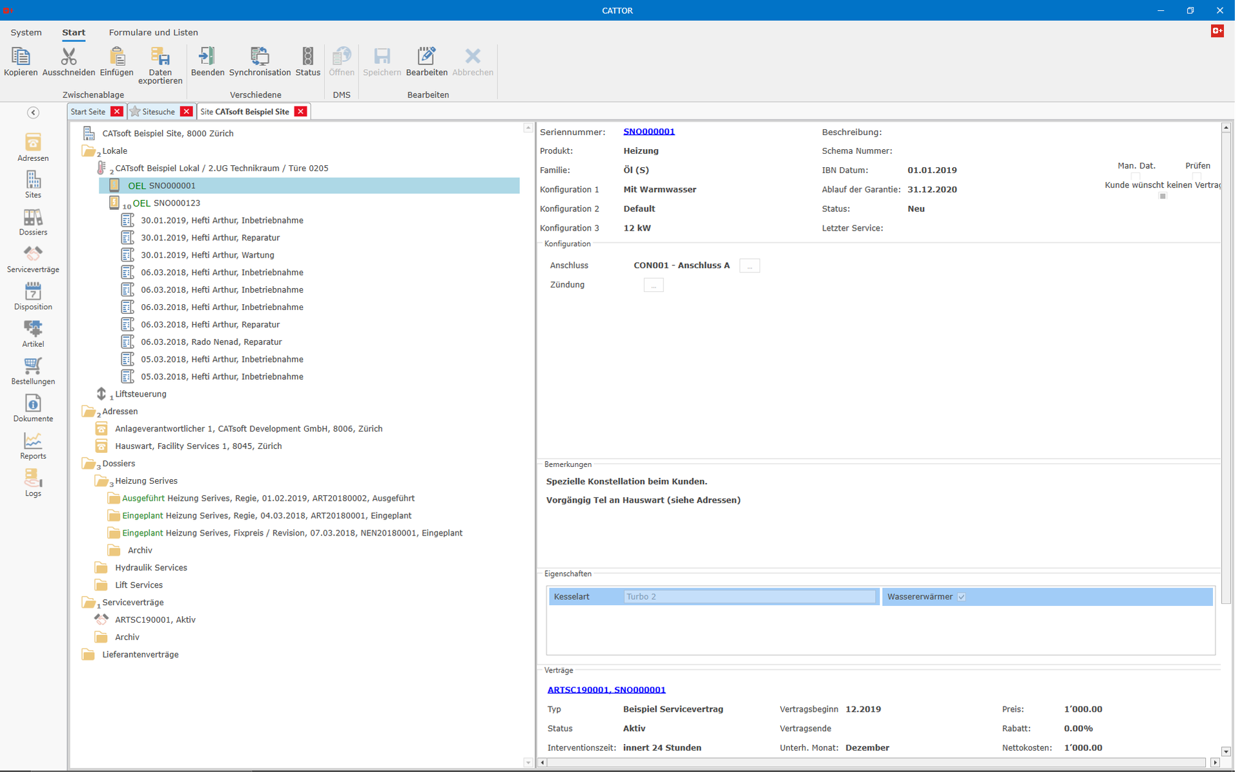Open the Reports sidebar icon
The height and width of the screenshot is (777, 1240).
33,445
